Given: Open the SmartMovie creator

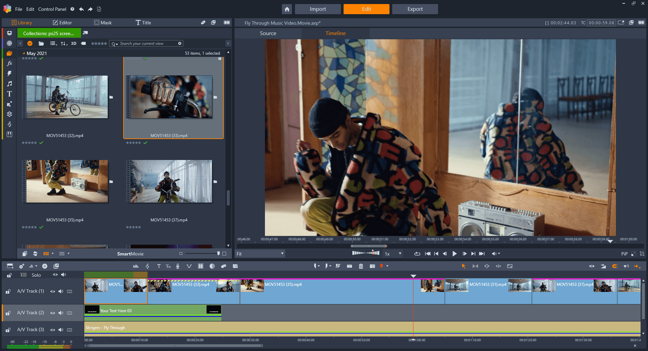Looking at the screenshot, I should click(131, 253).
